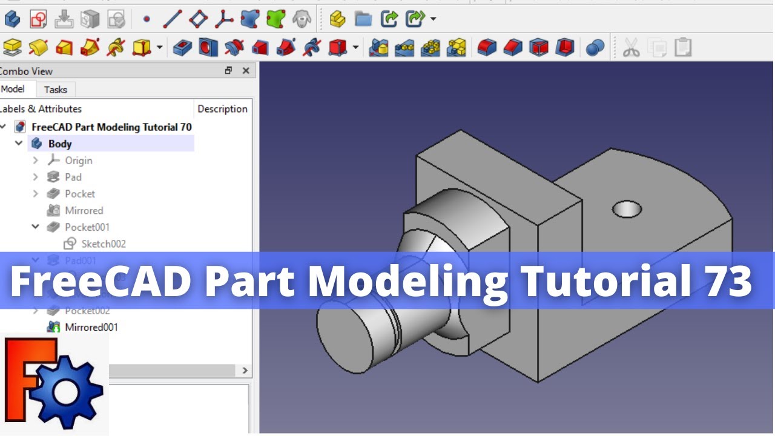Collapse the FreeCAD Part Modeling Tutorial 70 document node
The height and width of the screenshot is (436, 775).
tap(4, 127)
